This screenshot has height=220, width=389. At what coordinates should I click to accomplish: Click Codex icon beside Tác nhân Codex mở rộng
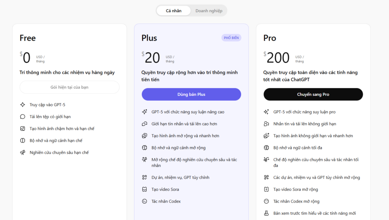pos(266,201)
